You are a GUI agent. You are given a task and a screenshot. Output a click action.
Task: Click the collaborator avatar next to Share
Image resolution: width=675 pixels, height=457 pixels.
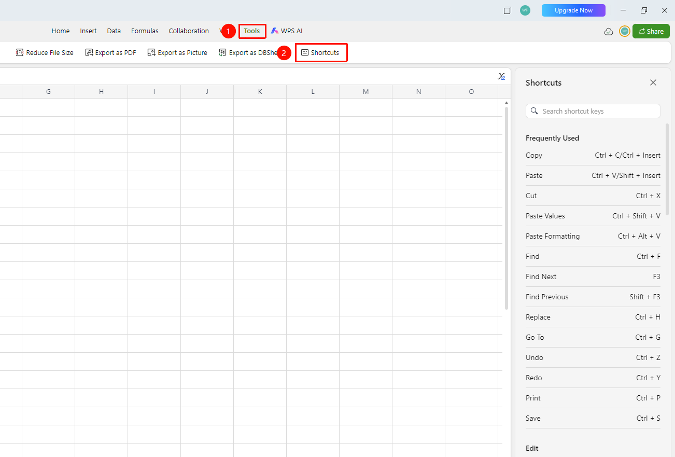(x=625, y=31)
